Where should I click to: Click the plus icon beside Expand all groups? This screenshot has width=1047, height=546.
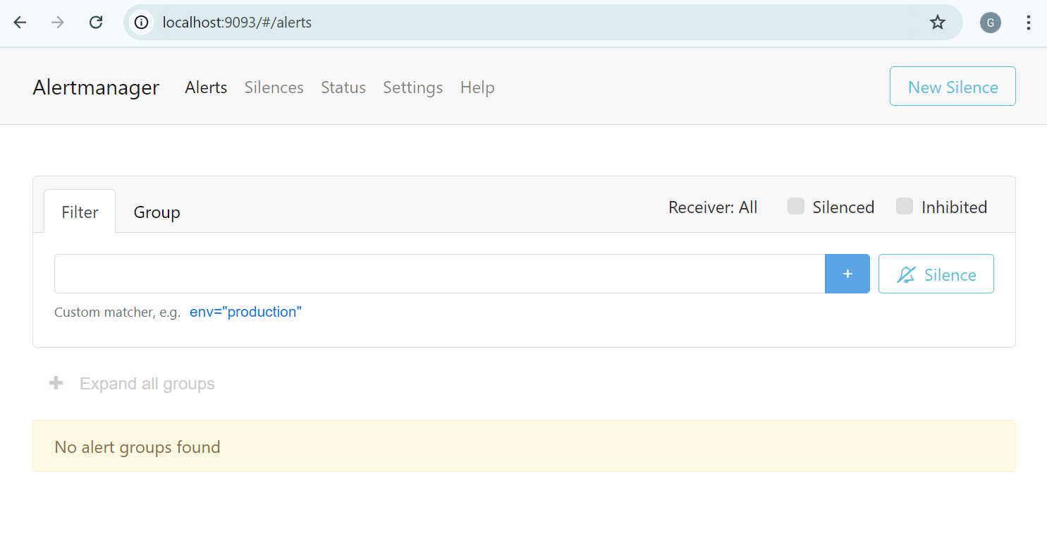[x=56, y=384]
